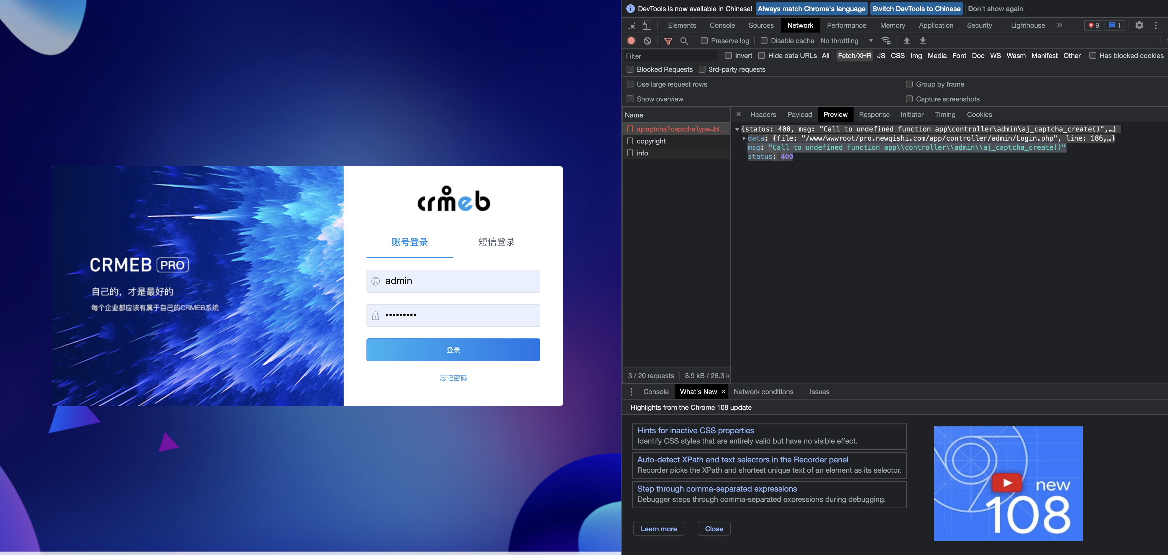Image resolution: width=1168 pixels, height=555 pixels.
Task: Expand more DevTools tabs chevron
Action: click(x=1059, y=25)
